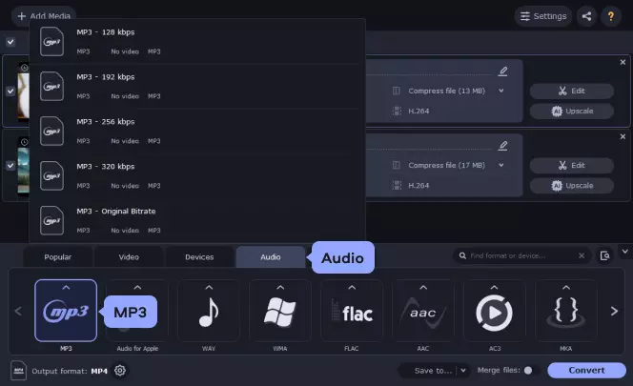Click Upscale for the first file
The height and width of the screenshot is (386, 633).
[x=572, y=112]
